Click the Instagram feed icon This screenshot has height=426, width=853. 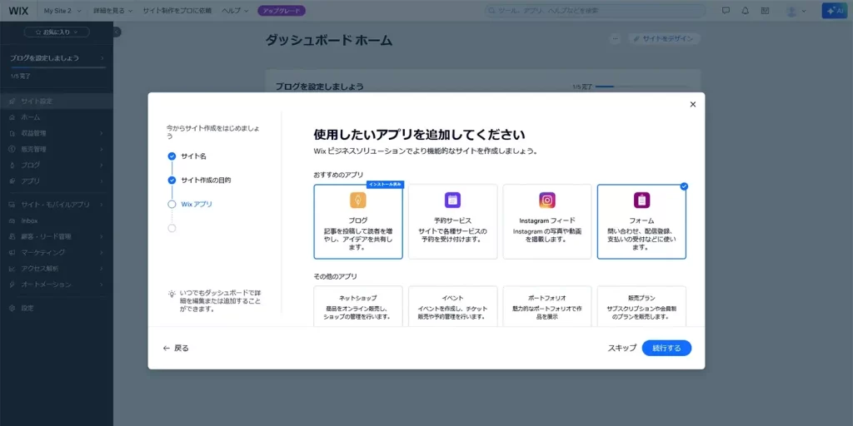pos(547,200)
